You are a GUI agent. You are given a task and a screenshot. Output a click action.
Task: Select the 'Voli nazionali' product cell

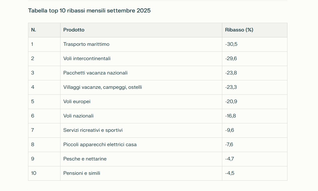[x=79, y=116]
